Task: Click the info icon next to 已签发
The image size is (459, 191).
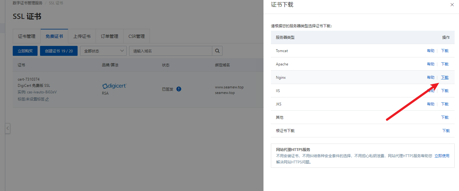Action: coord(179,89)
